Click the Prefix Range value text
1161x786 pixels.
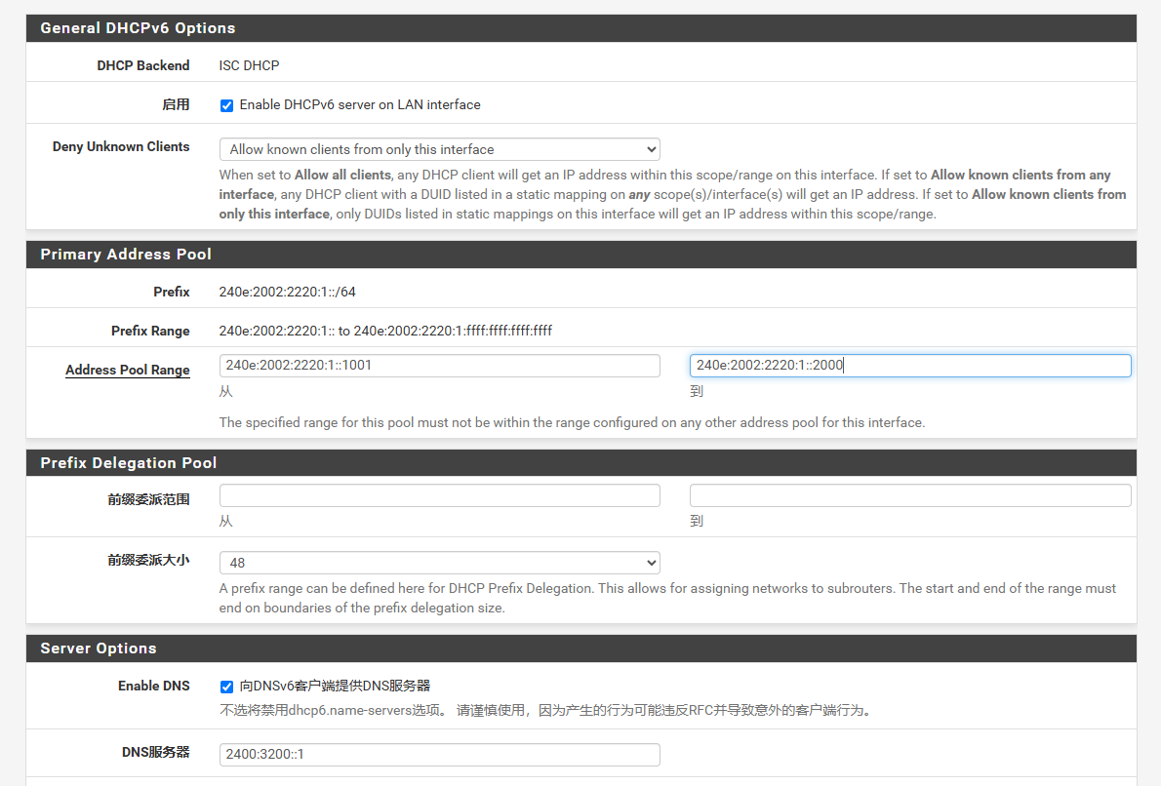click(385, 331)
